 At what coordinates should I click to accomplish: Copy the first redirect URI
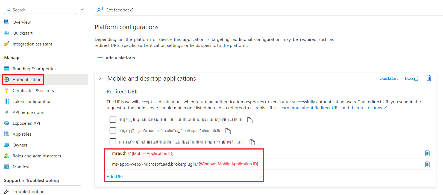click(250, 120)
